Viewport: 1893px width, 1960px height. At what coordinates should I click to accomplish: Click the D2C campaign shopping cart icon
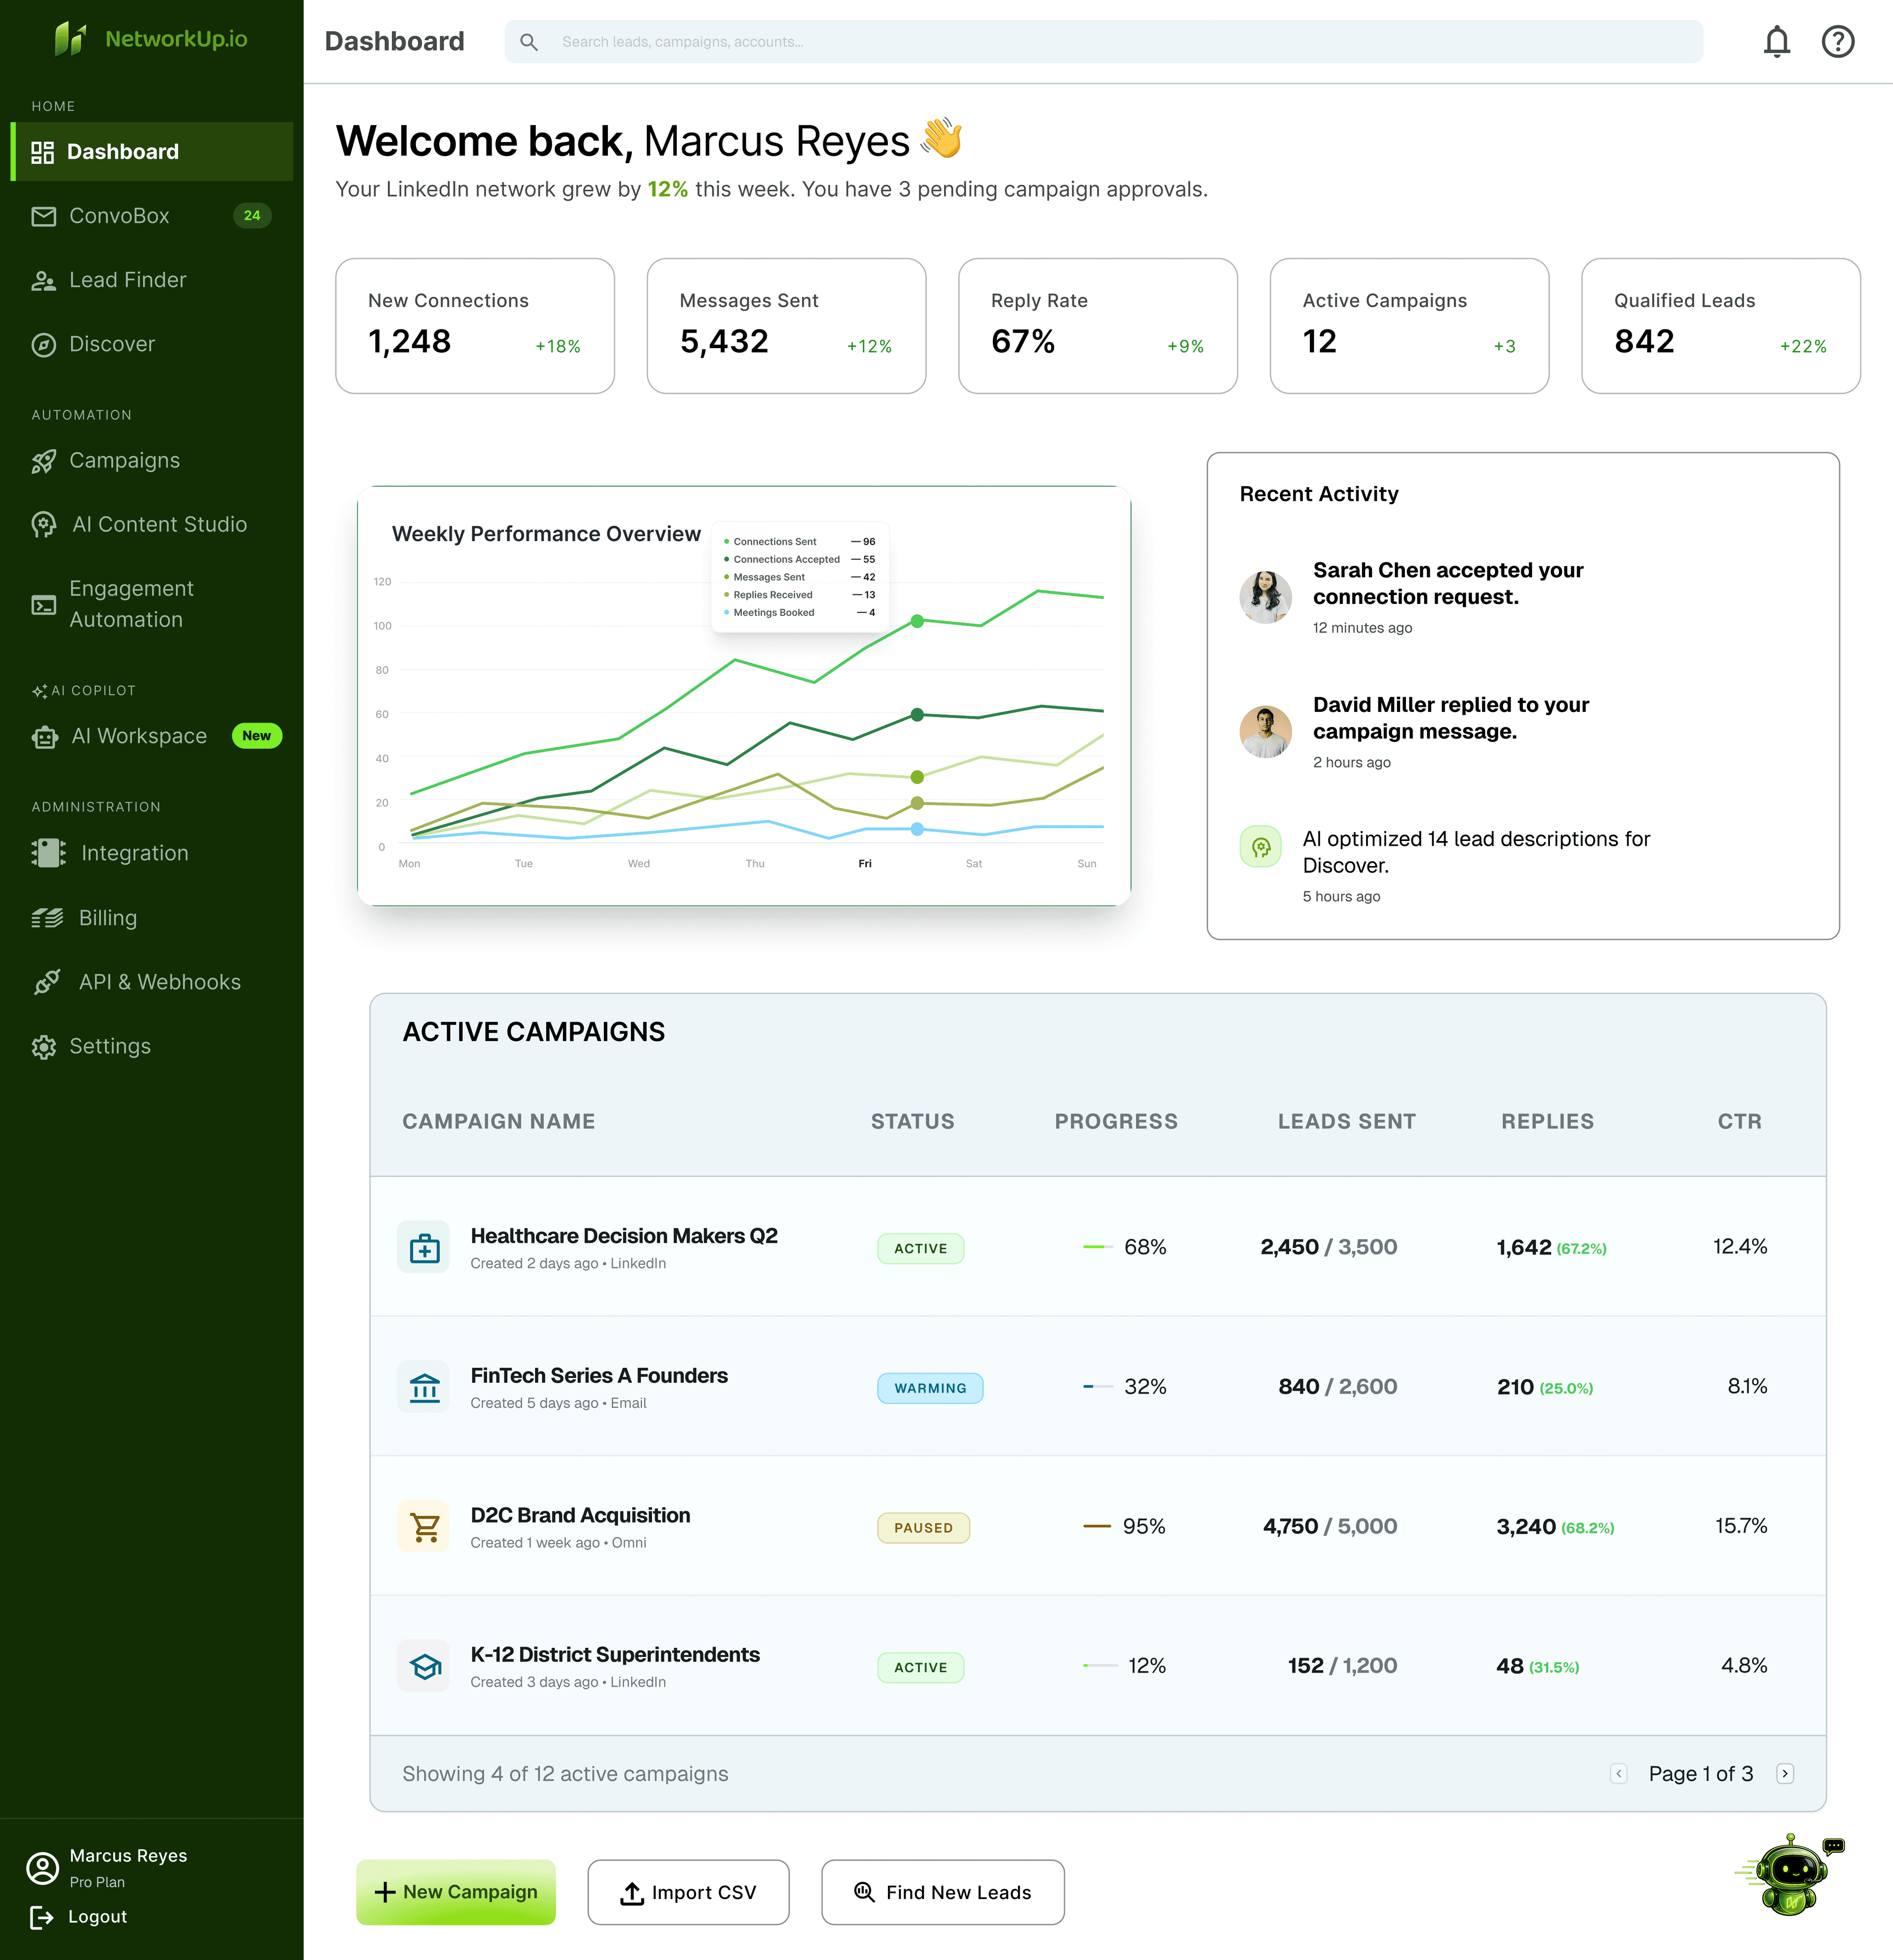(x=425, y=1527)
